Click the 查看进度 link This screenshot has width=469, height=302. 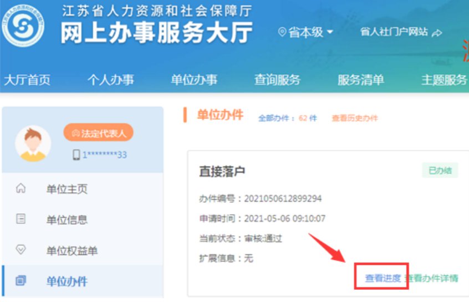[x=383, y=278]
